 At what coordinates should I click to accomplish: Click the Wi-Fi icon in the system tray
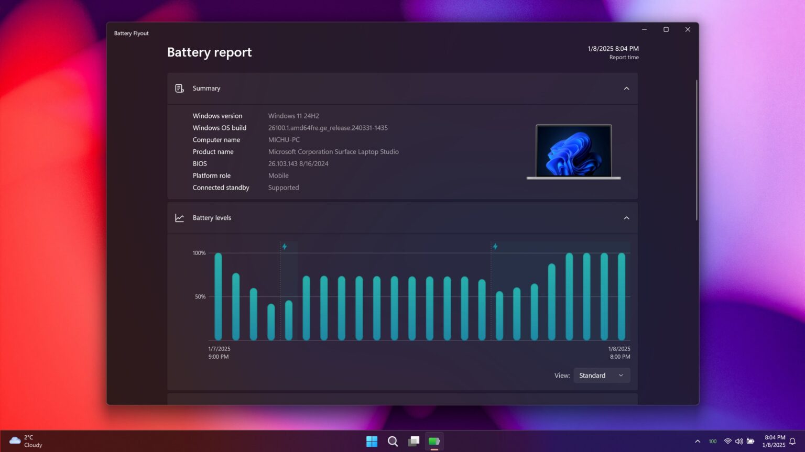[x=727, y=441]
